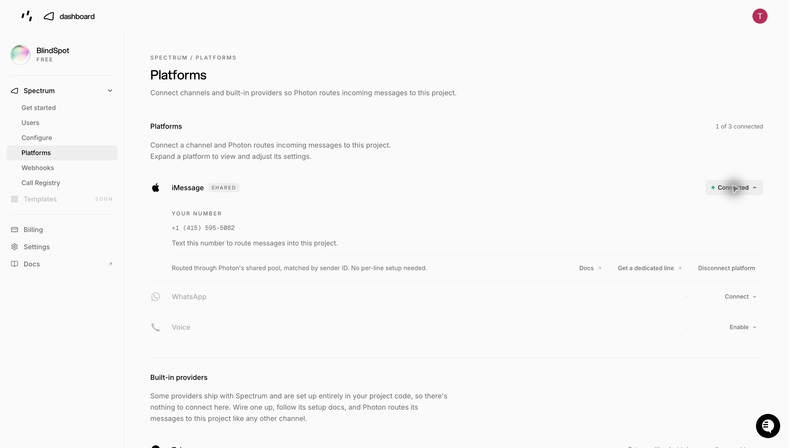
Task: Open Settings via the gear icon
Action: click(x=14, y=247)
